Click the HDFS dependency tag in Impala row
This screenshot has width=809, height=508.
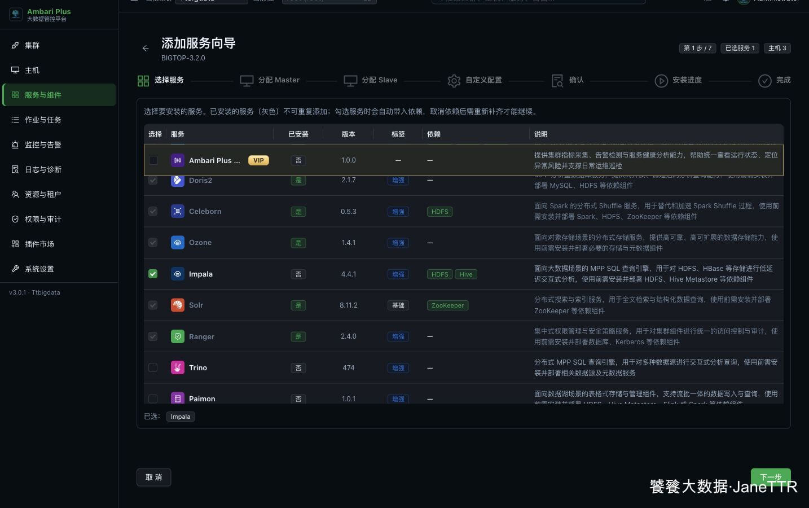[440, 274]
